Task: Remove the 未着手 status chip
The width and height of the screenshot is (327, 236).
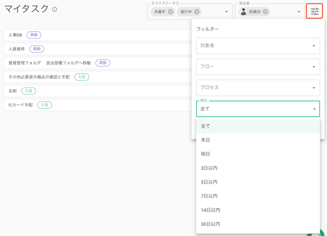Action: [170, 12]
